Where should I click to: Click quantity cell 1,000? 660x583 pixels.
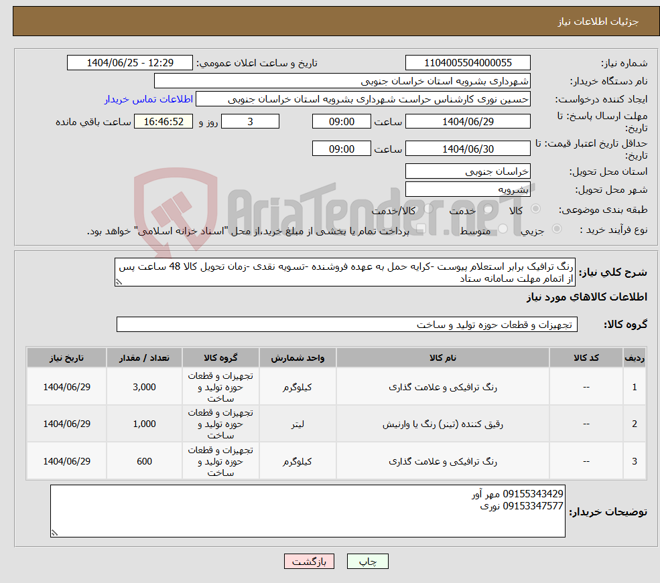pos(144,424)
